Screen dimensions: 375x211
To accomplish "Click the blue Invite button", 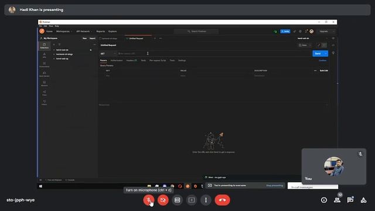I will click(x=285, y=31).
